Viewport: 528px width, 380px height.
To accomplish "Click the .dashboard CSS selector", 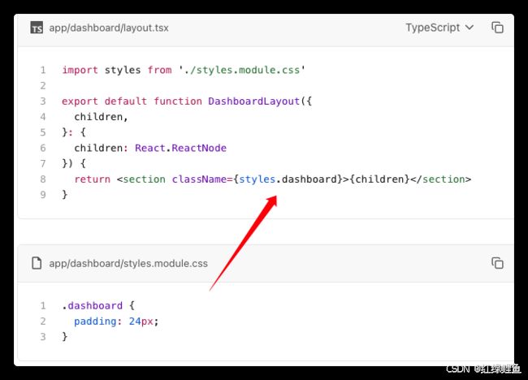I will [93, 305].
